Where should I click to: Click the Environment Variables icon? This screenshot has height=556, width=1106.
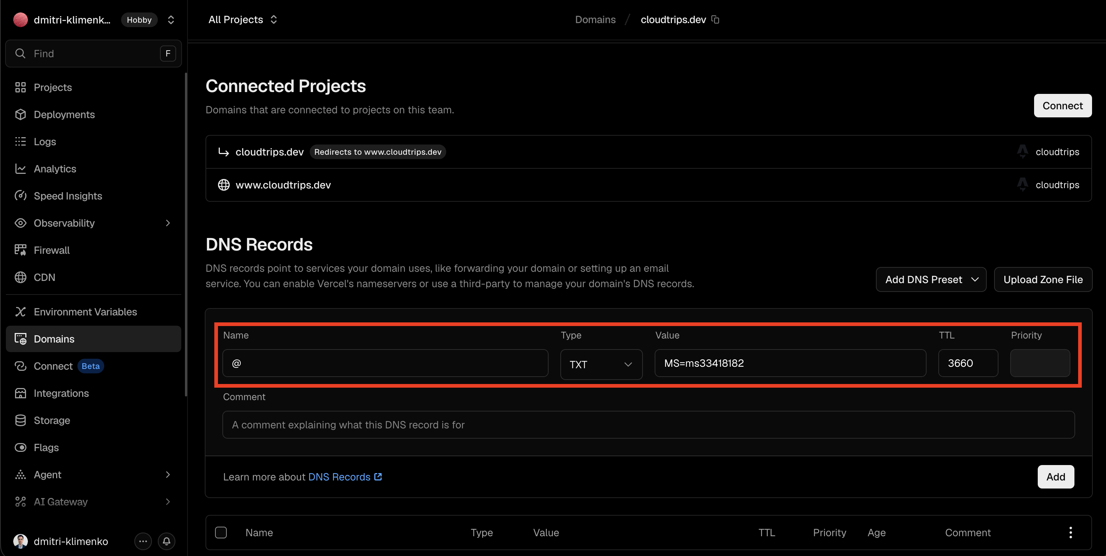click(20, 312)
